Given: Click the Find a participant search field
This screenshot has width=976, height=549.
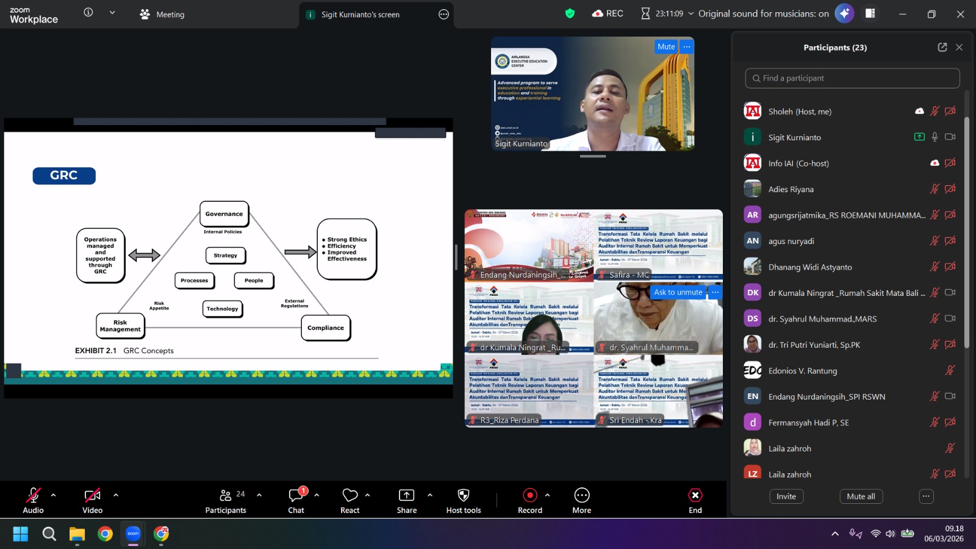Looking at the screenshot, I should point(852,78).
